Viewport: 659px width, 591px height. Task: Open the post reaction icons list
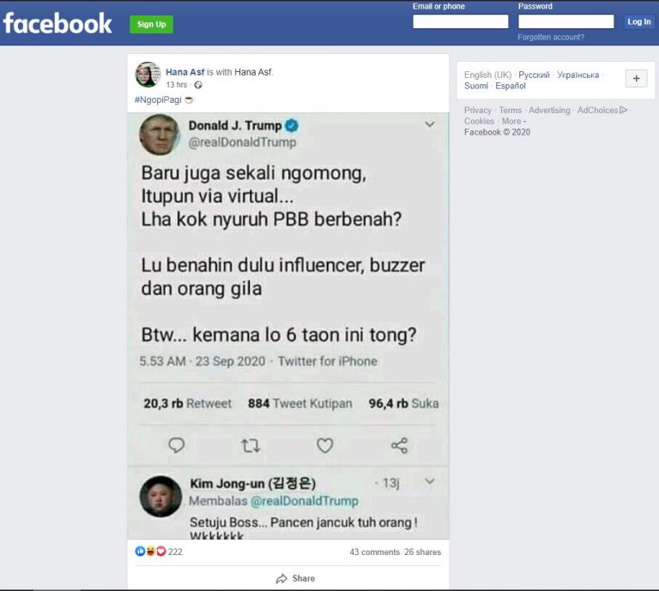(150, 551)
